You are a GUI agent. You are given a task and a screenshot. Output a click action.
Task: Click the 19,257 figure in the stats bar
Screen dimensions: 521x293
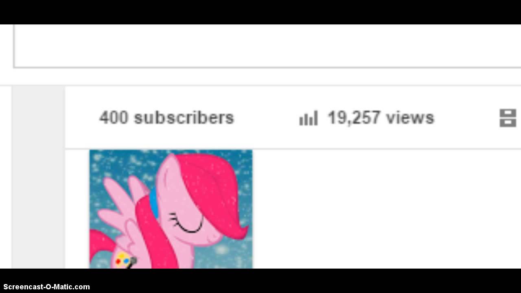coord(354,118)
